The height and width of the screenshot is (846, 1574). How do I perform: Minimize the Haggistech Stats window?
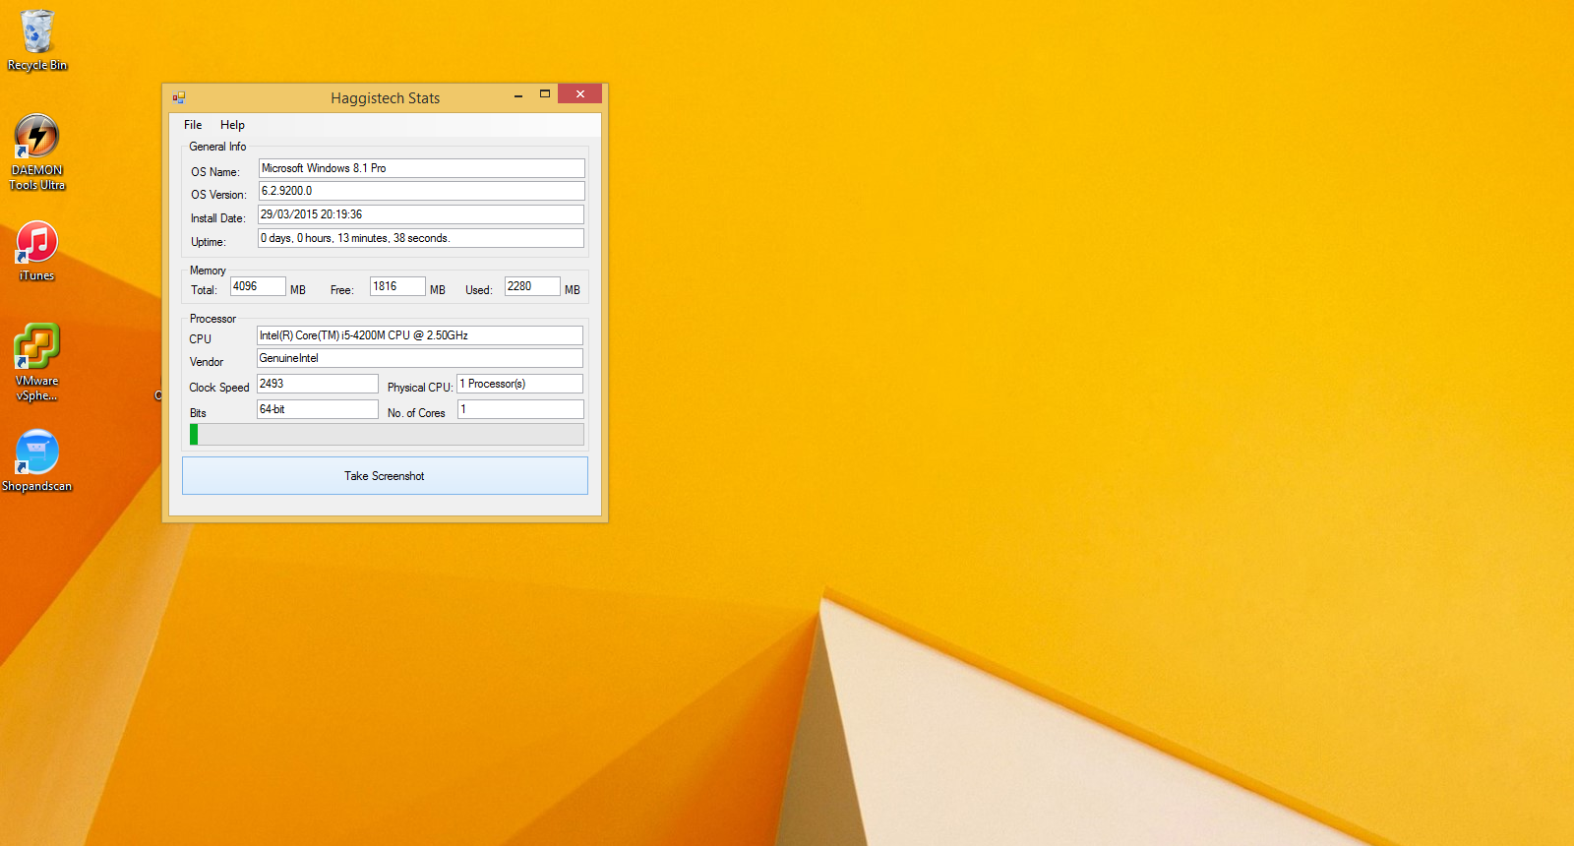coord(518,95)
